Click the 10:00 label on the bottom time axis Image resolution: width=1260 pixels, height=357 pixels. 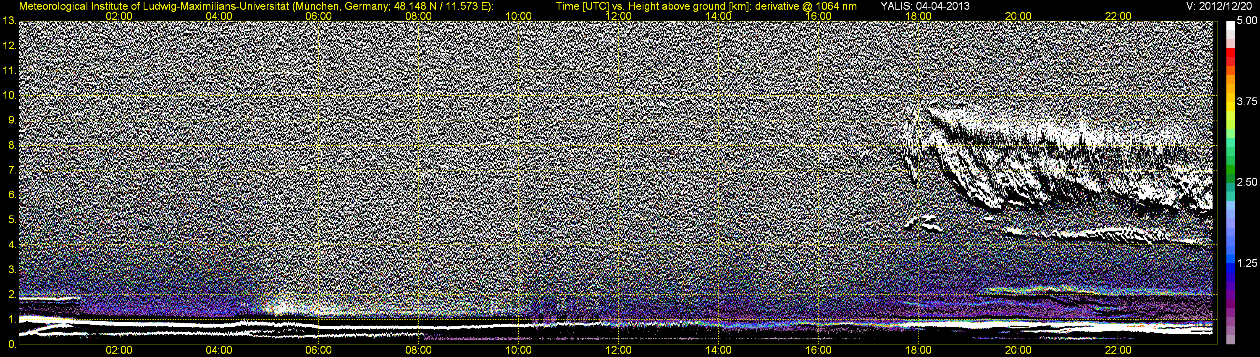coord(518,351)
